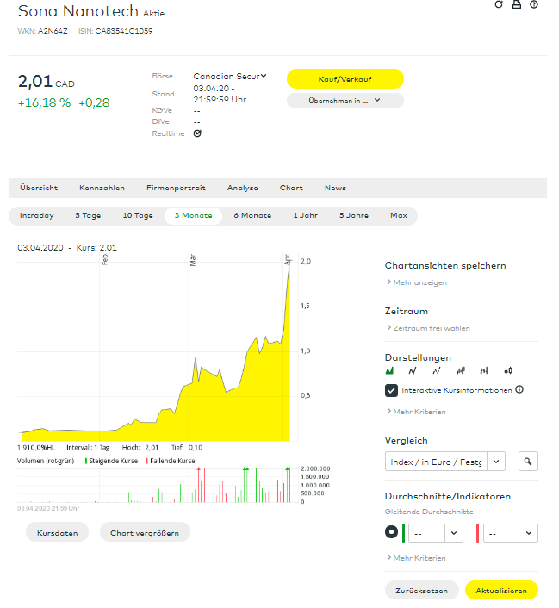Open the help question mark icon
Screen dimensions: 559x608
pyautogui.click(x=535, y=5)
